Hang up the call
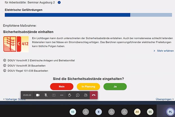Viewport: 175px width, 117px height. [x=94, y=95]
